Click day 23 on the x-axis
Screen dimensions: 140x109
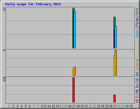pyautogui.click(x=98, y=106)
